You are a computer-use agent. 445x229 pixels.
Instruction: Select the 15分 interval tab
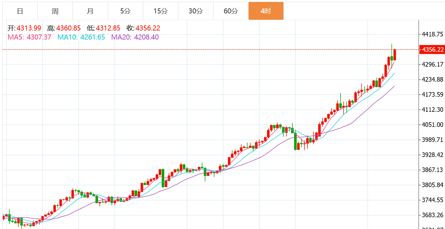click(161, 11)
